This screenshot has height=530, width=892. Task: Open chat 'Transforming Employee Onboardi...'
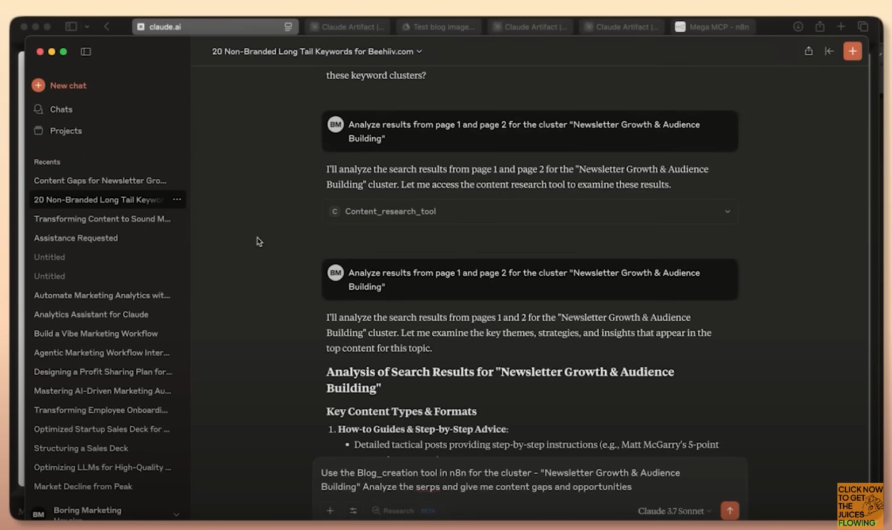101,410
